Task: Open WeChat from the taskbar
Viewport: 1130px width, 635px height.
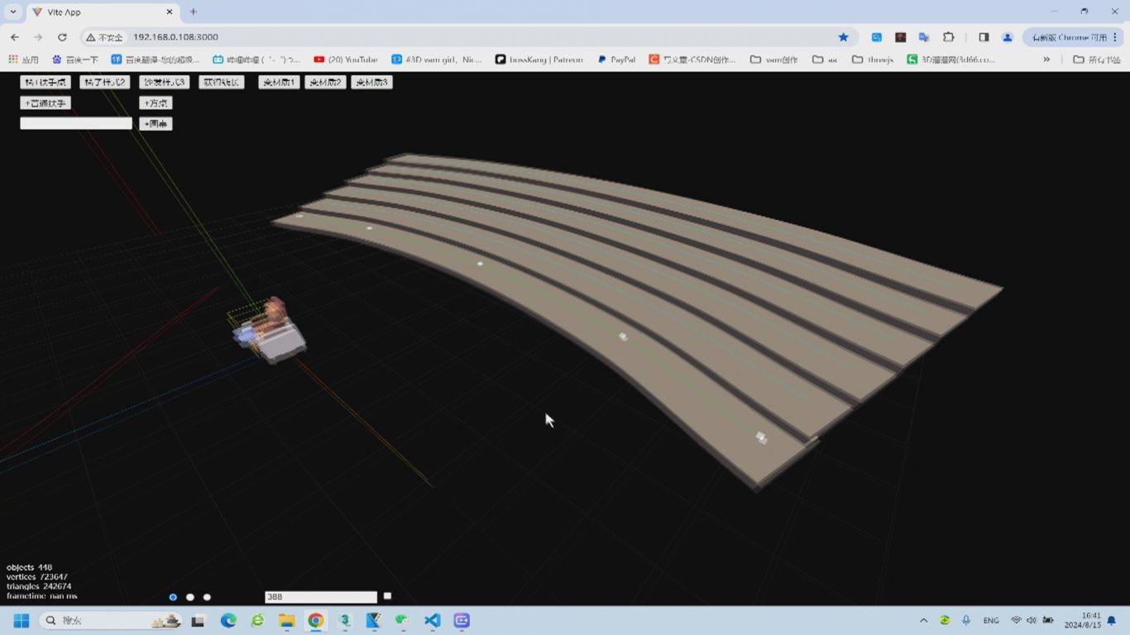Action: 403,620
